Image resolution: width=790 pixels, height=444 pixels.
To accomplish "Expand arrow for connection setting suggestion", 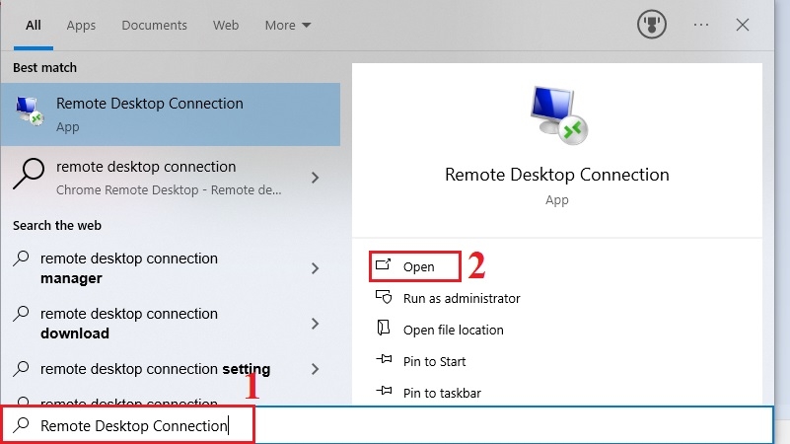I will pyautogui.click(x=315, y=369).
